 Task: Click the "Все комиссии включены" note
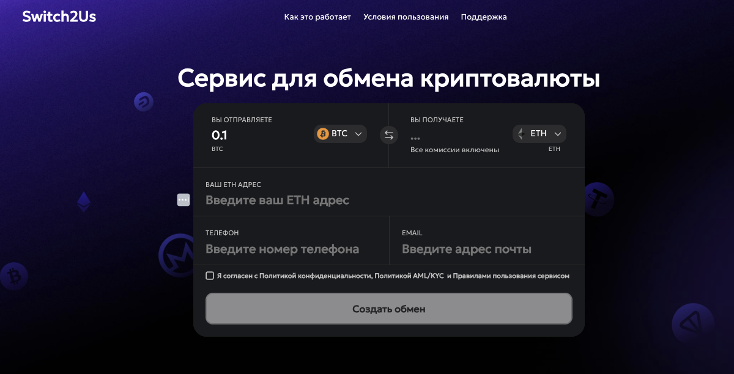click(x=454, y=150)
